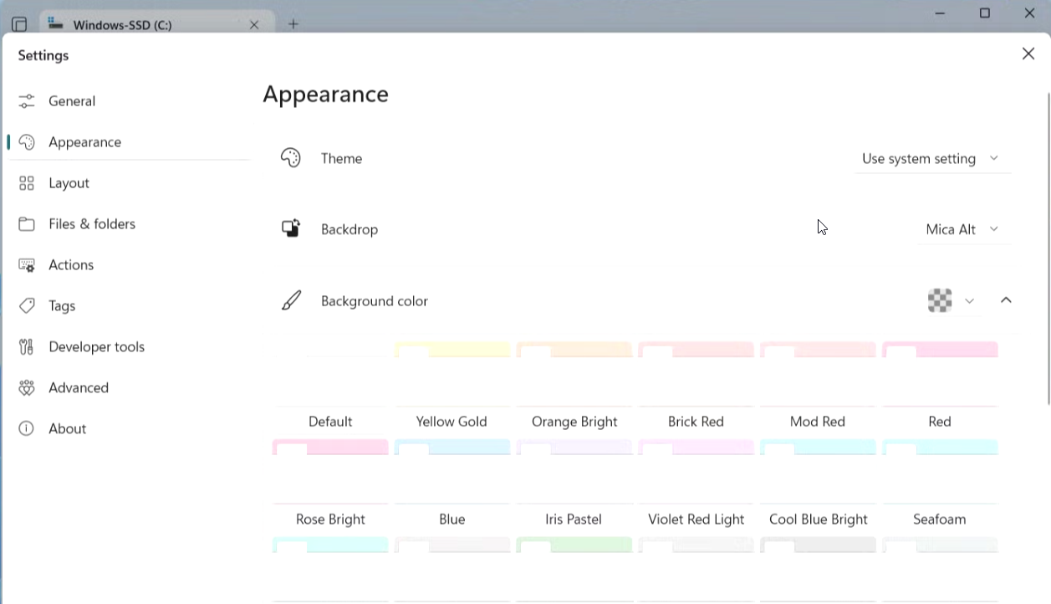Image resolution: width=1051 pixels, height=604 pixels.
Task: Open the Backdrop dropdown showing Mica Alt
Action: (962, 229)
